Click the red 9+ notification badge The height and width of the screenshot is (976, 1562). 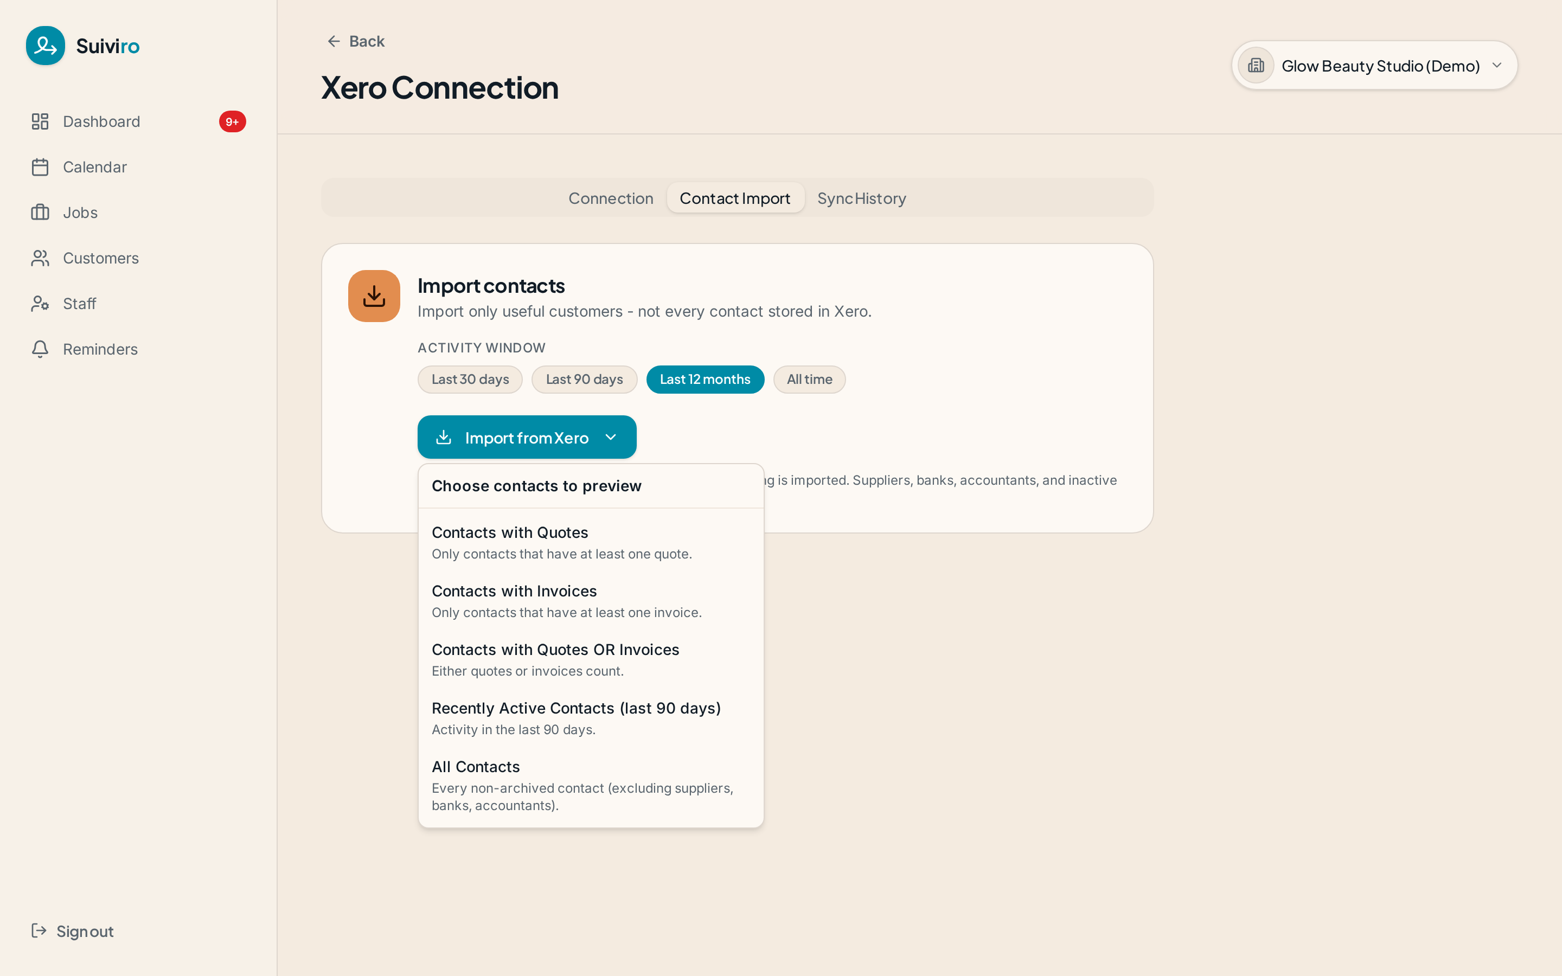pos(232,121)
